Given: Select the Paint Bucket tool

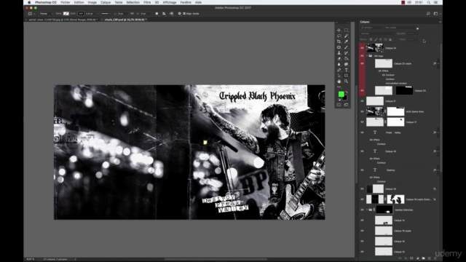Looking at the screenshot, I should (347, 58).
